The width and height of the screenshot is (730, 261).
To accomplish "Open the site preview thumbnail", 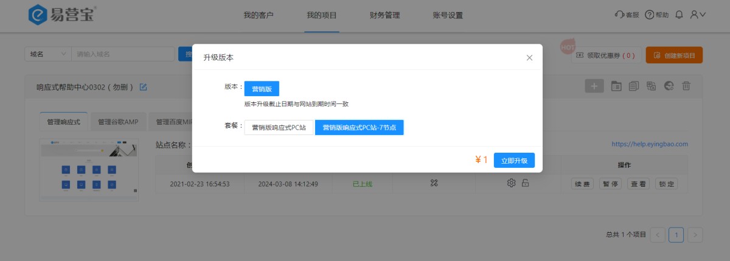I will tap(89, 169).
